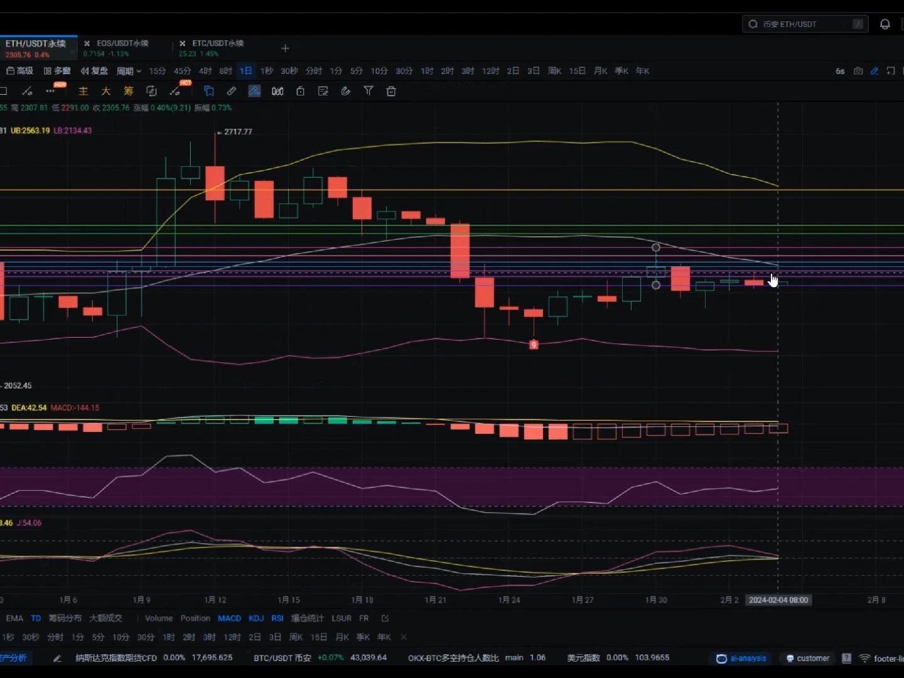Select the ruler measurement tool
The width and height of the screenshot is (904, 678).
232,91
